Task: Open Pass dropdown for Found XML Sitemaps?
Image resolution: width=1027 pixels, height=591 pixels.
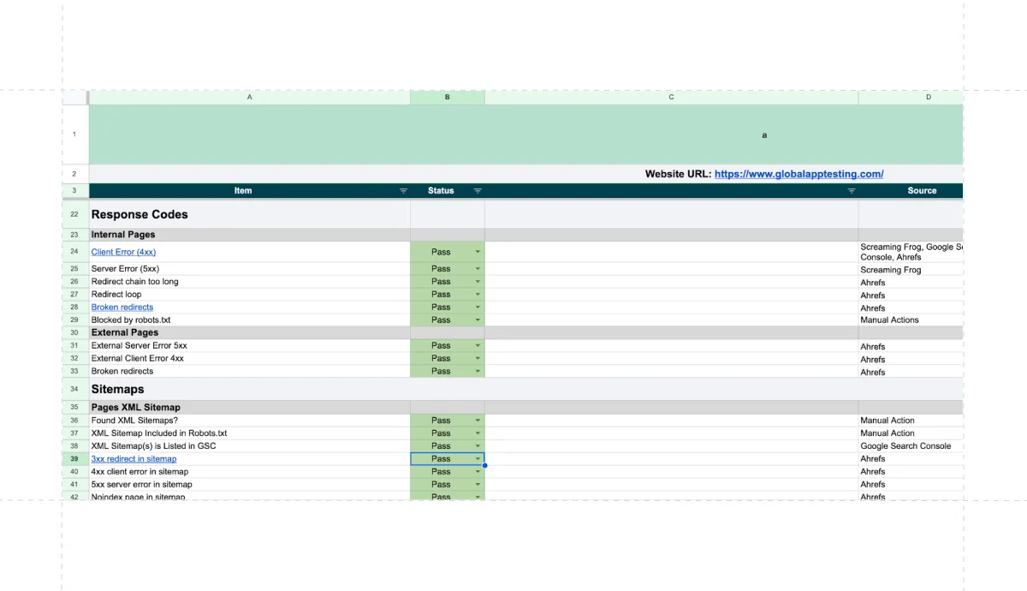Action: (x=478, y=421)
